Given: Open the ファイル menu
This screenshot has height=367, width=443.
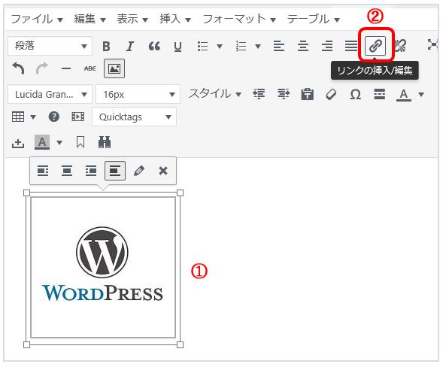Looking at the screenshot, I should 37,20.
